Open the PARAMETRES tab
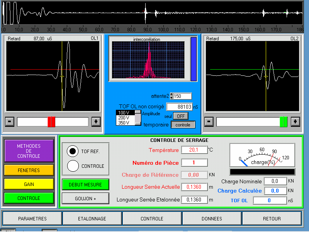This screenshot has width=309, height=232. tap(32, 218)
